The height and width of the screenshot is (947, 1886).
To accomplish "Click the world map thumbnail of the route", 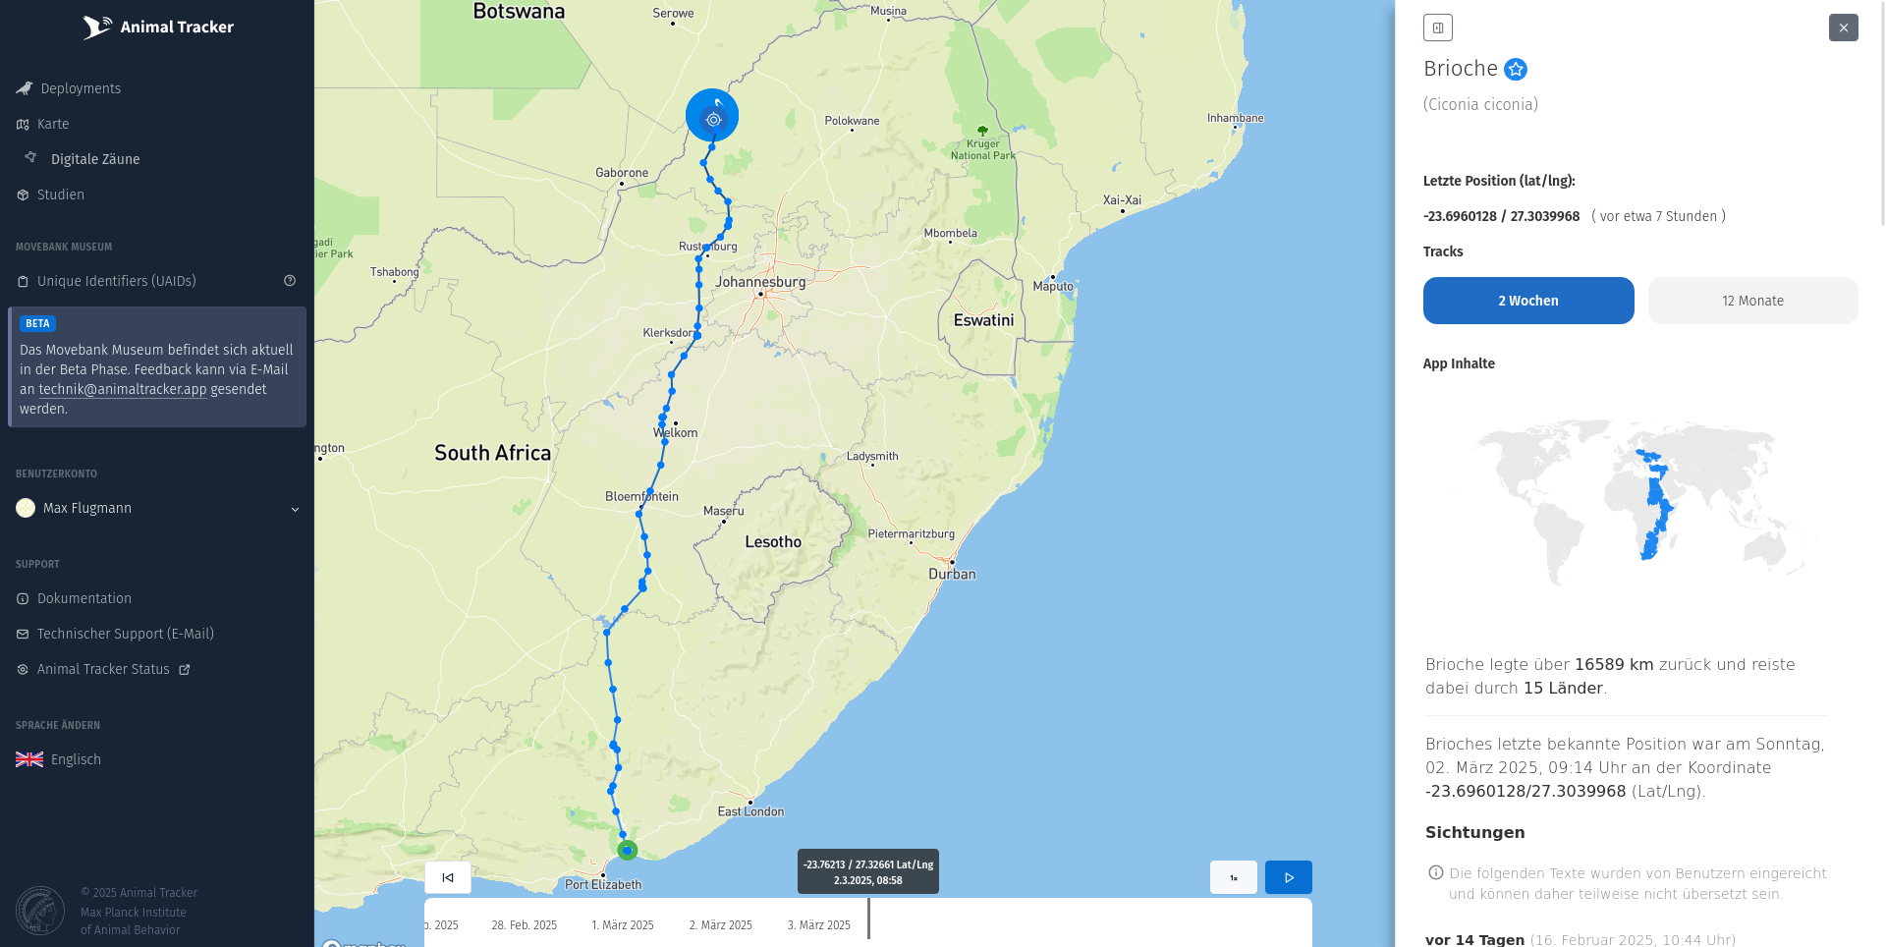I will coord(1640,503).
